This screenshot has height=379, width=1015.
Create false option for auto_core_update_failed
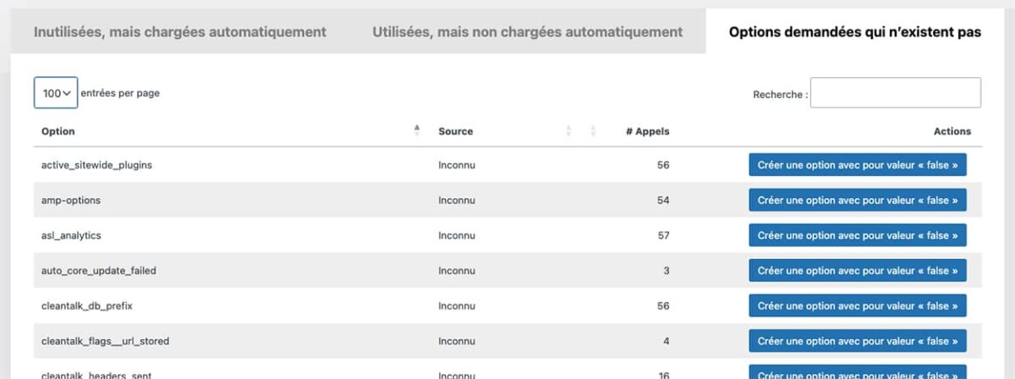858,271
